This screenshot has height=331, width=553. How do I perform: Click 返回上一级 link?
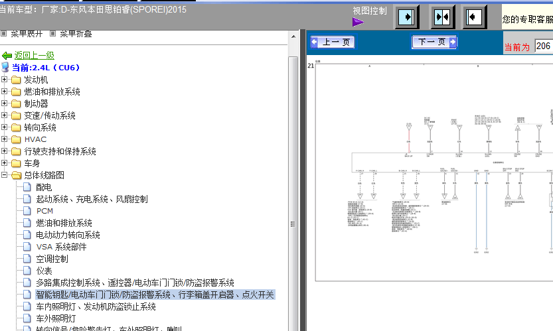coord(35,55)
